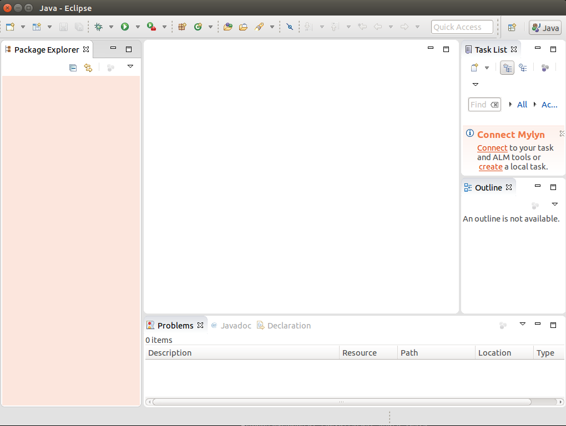Switch to the Javadoc tab
Viewport: 566px width, 426px height.
(231, 325)
